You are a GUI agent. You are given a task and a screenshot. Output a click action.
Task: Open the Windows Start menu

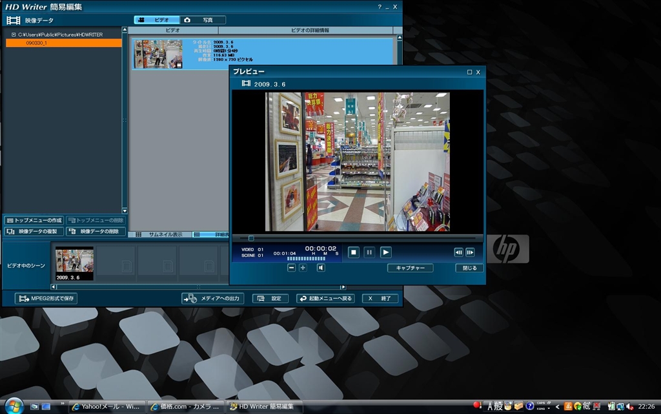[13, 406]
